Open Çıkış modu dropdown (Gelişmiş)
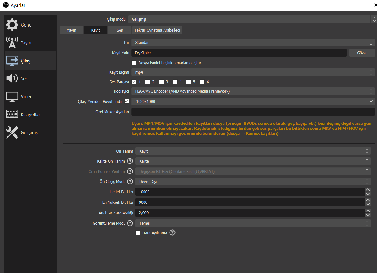 tap(252, 19)
